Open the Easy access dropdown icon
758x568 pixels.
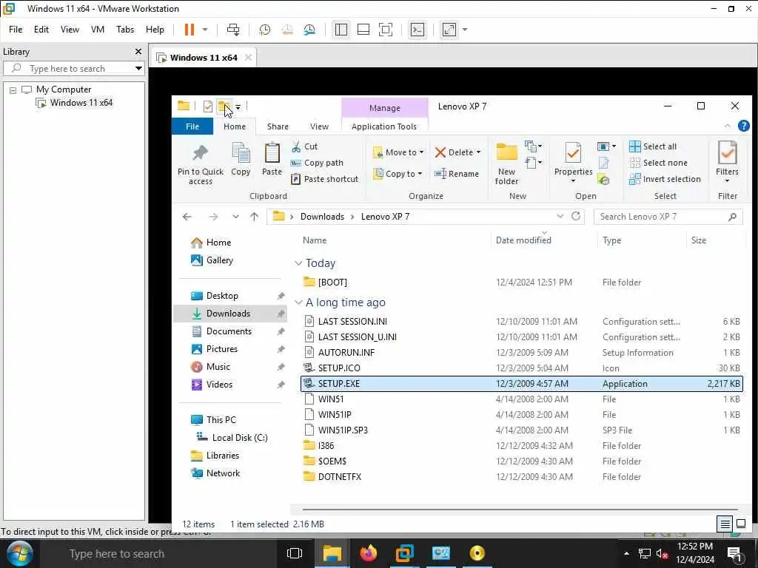pyautogui.click(x=533, y=163)
